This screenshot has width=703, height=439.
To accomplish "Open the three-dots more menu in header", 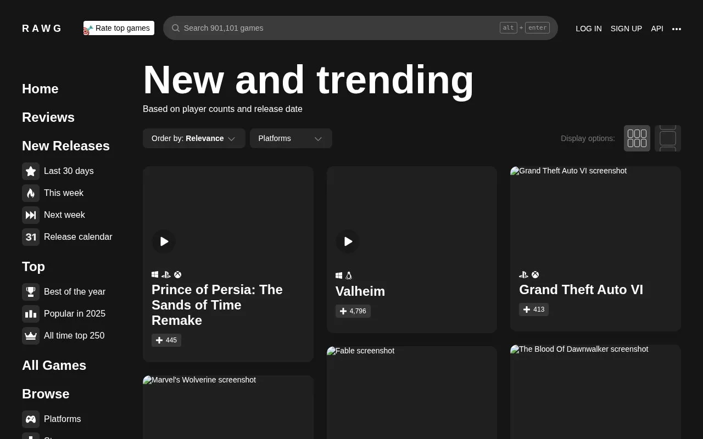I will pos(677,29).
